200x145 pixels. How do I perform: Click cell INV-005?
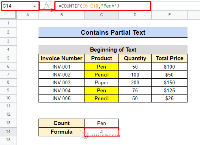[x=62, y=98]
